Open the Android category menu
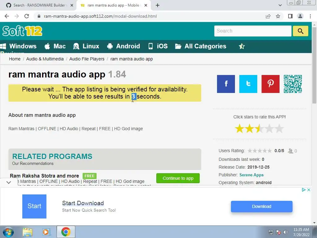 pos(123,46)
